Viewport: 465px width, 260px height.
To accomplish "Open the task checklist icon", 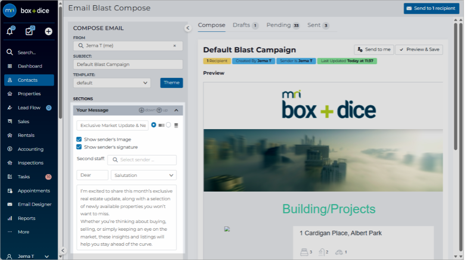I will [29, 31].
